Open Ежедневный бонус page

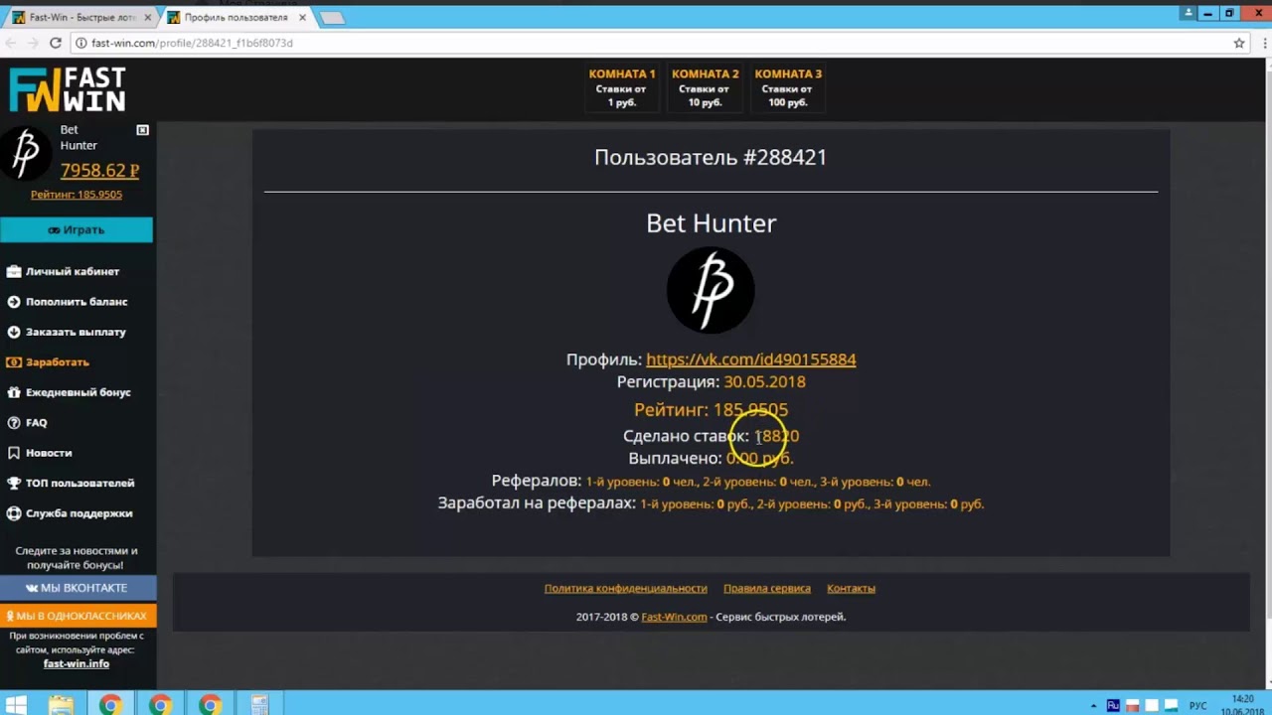coord(79,392)
